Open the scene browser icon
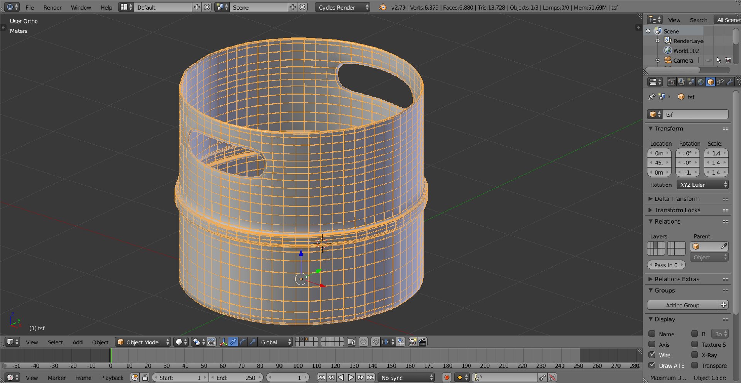741x383 pixels. click(x=222, y=7)
